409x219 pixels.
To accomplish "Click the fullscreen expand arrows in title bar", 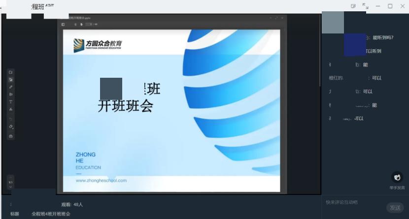I will [366, 6].
